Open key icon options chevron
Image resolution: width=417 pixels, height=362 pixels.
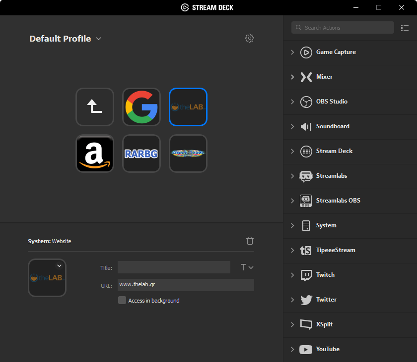[x=59, y=266]
